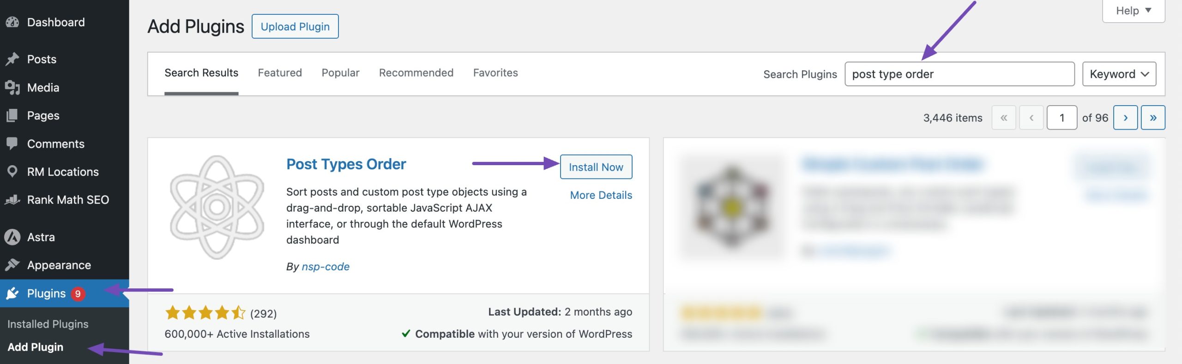Click the Pages stacked-sheets icon
The image size is (1182, 364).
[x=12, y=115]
